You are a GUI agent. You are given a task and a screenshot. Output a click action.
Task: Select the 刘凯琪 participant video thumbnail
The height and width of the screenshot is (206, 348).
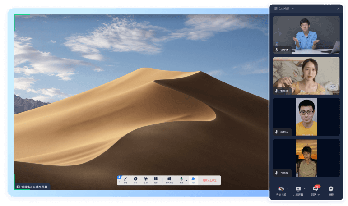(x=306, y=75)
